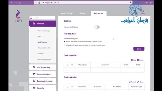Click the Add link text
162x91 pixels.
point(134,60)
